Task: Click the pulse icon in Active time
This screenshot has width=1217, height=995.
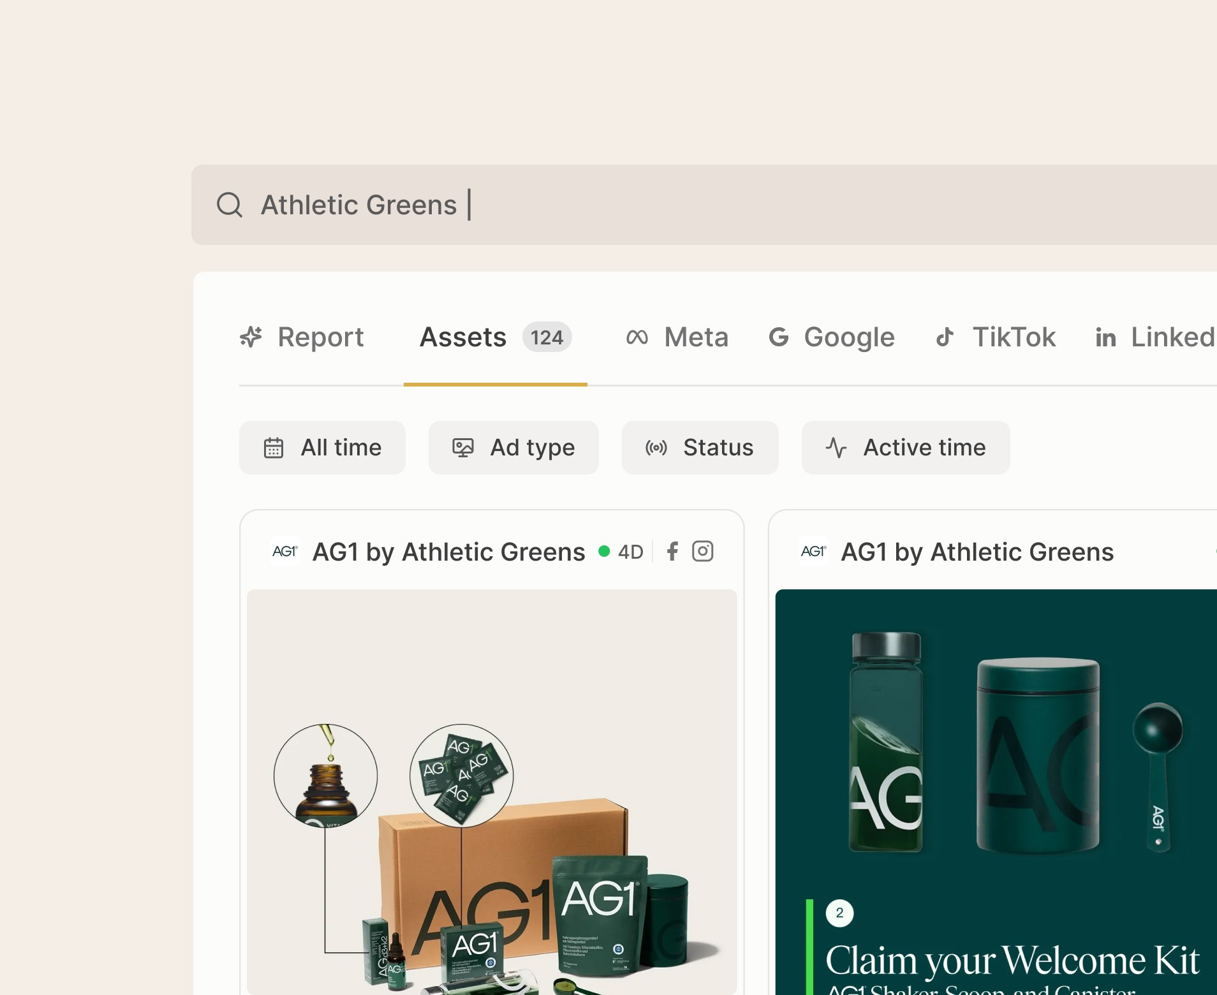Action: tap(836, 448)
